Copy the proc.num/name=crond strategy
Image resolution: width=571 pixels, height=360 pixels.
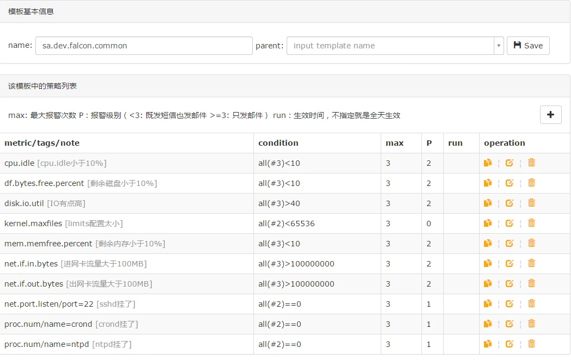pyautogui.click(x=488, y=324)
